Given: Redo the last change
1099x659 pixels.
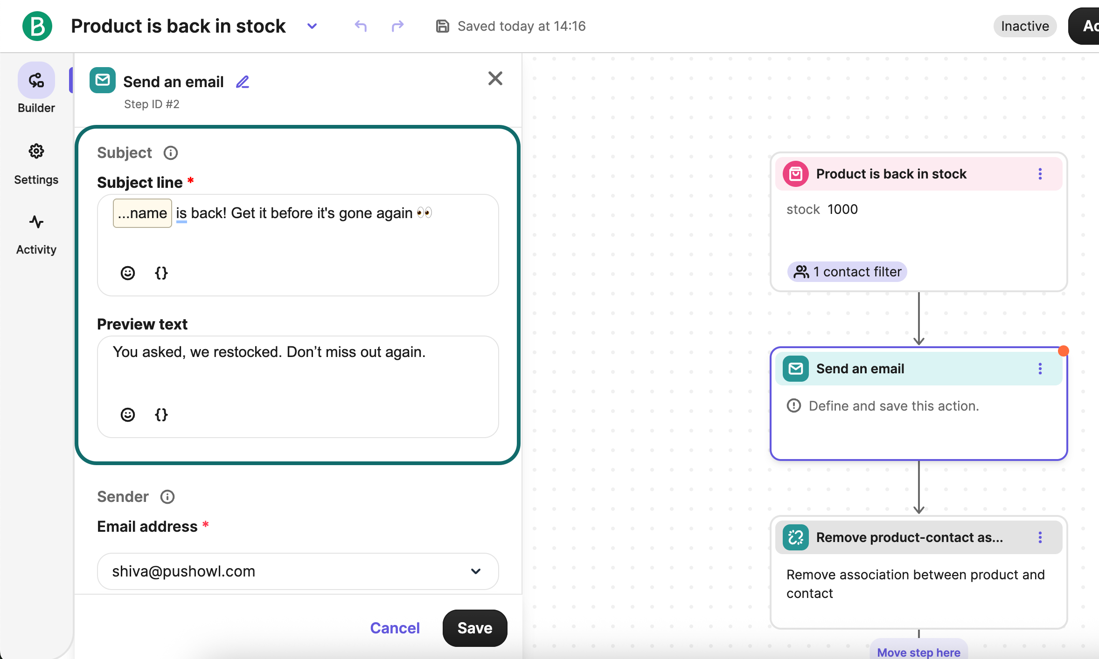Looking at the screenshot, I should click(x=397, y=26).
